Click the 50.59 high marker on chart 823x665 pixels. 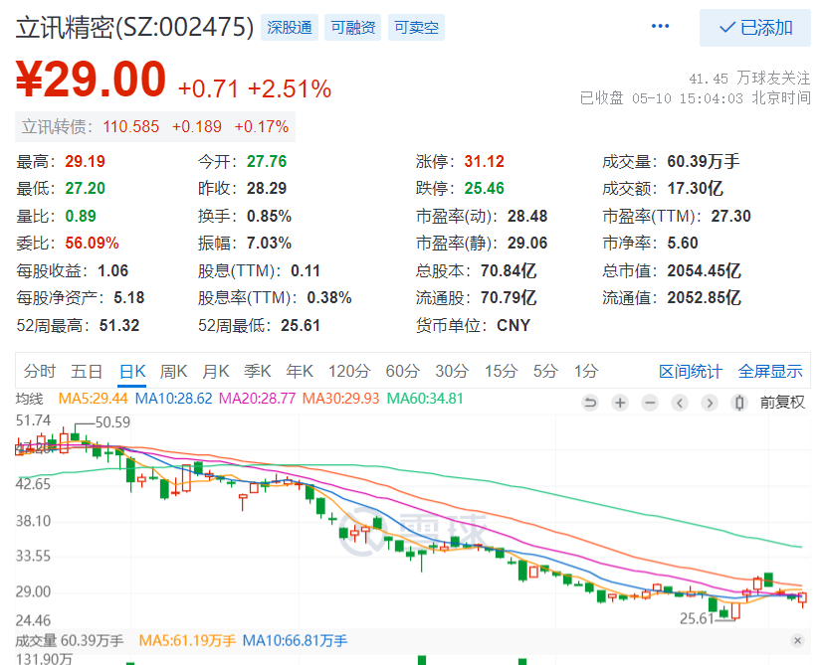112,422
